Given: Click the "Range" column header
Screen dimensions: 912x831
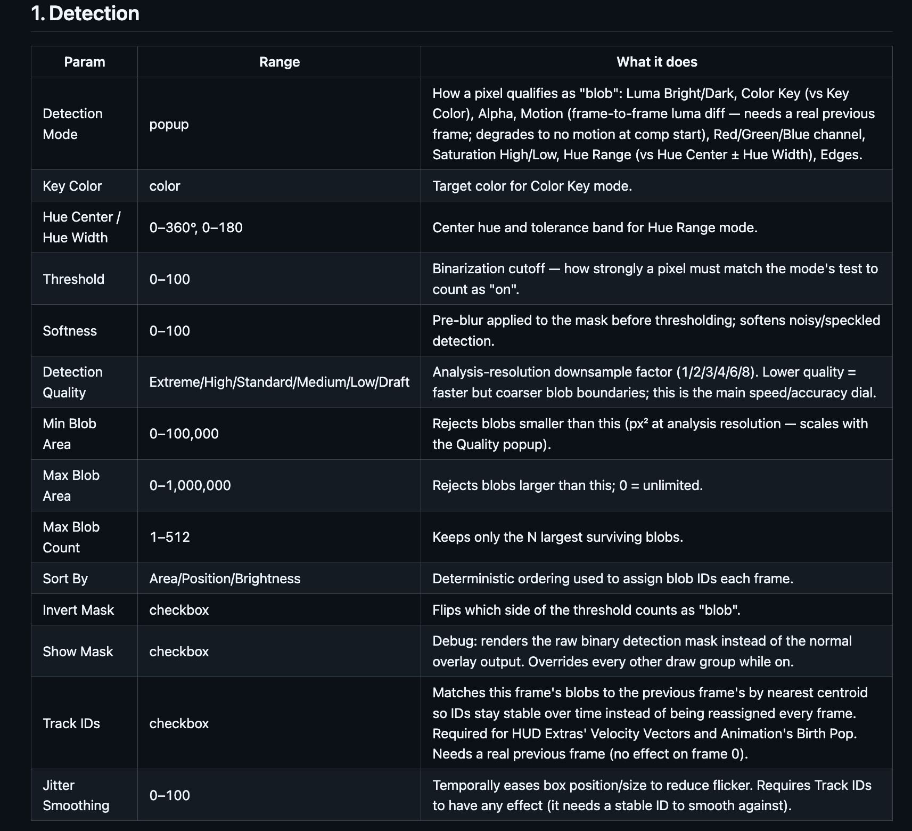Looking at the screenshot, I should [x=280, y=62].
